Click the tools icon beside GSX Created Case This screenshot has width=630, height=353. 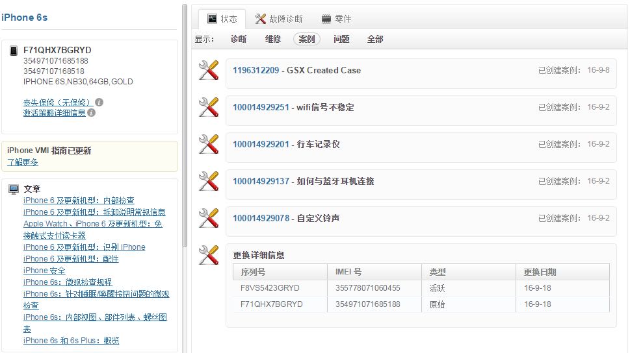(209, 70)
